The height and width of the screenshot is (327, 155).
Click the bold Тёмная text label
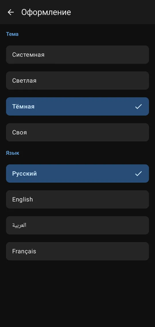pyautogui.click(x=23, y=106)
